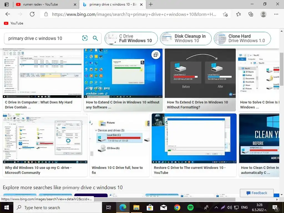Open Windows 10 C Drive full title
The width and height of the screenshot is (284, 213).
(x=117, y=170)
